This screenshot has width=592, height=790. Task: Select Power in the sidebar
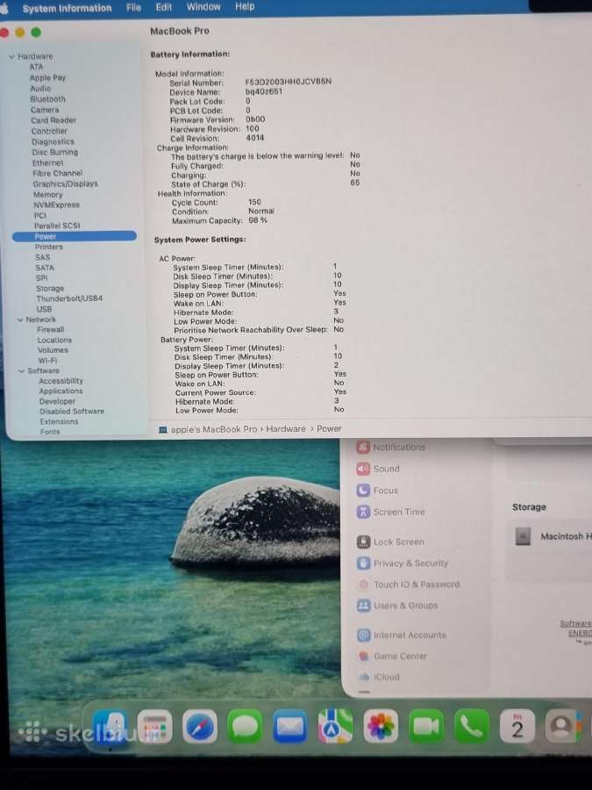coord(75,236)
